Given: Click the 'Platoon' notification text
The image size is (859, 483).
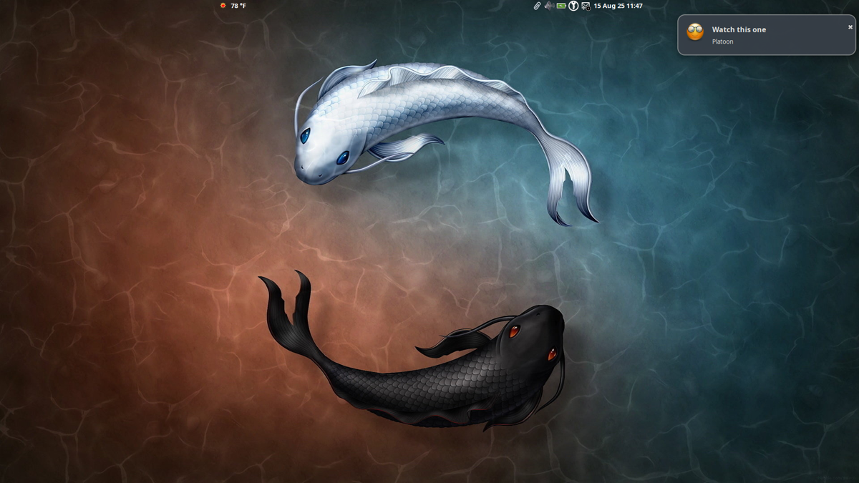Looking at the screenshot, I should click(x=722, y=42).
